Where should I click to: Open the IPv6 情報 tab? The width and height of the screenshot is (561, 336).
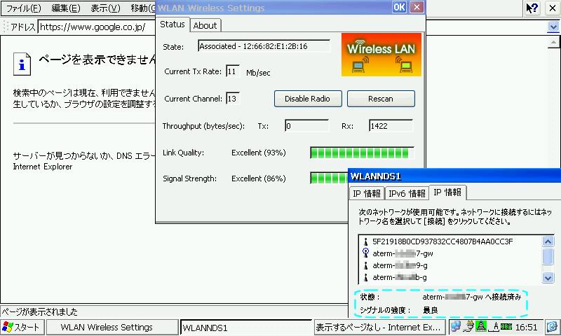click(x=407, y=193)
